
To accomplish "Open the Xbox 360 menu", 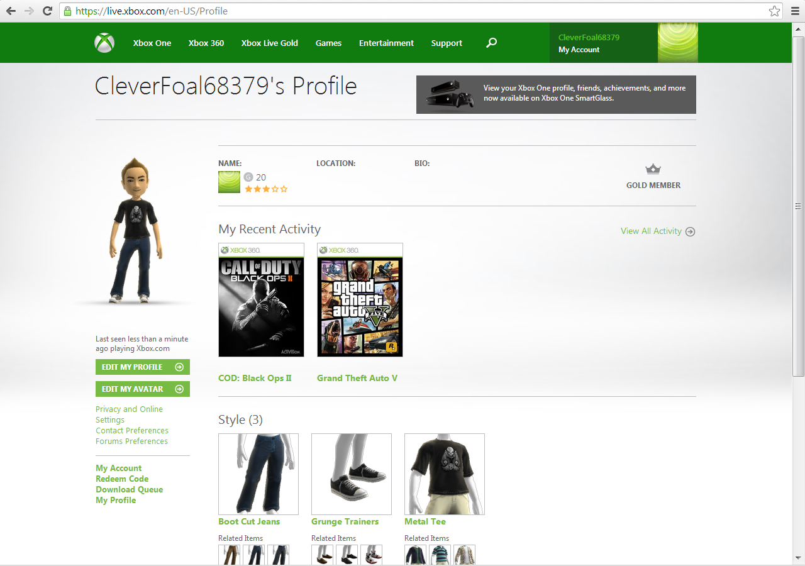I will point(206,43).
